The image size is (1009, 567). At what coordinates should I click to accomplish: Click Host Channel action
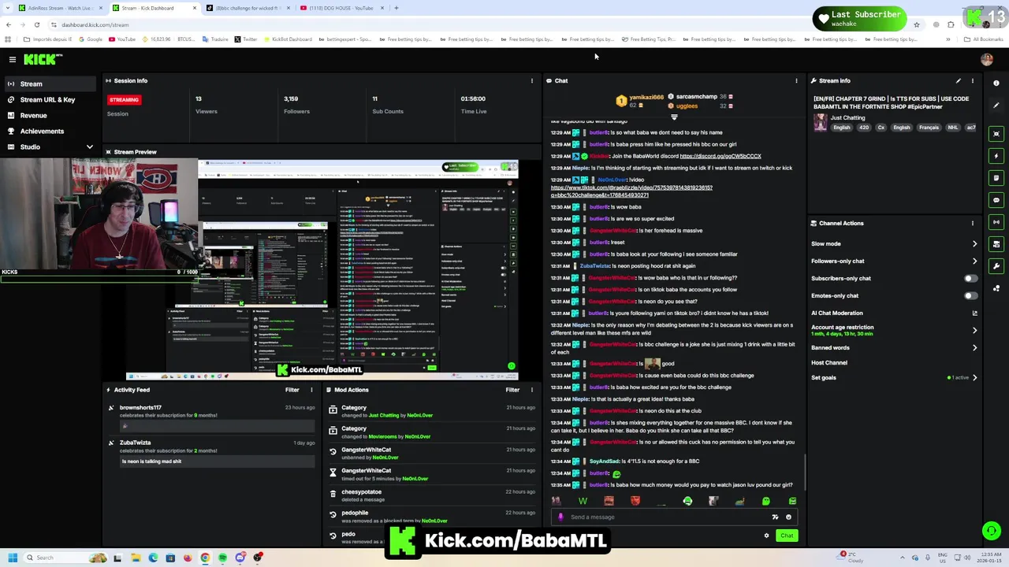point(829,363)
